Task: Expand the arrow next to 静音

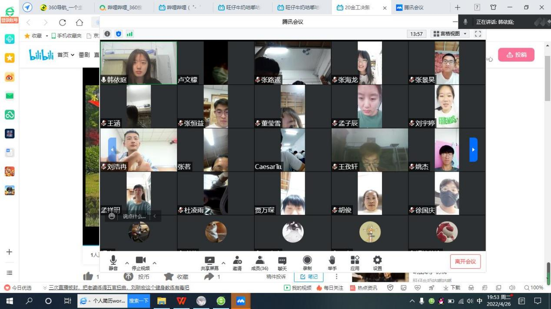Action: point(127,263)
